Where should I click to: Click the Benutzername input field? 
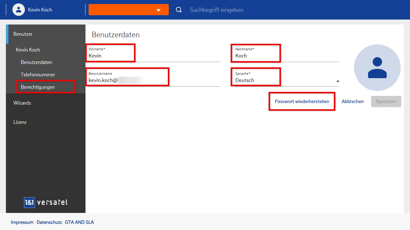coord(154,80)
